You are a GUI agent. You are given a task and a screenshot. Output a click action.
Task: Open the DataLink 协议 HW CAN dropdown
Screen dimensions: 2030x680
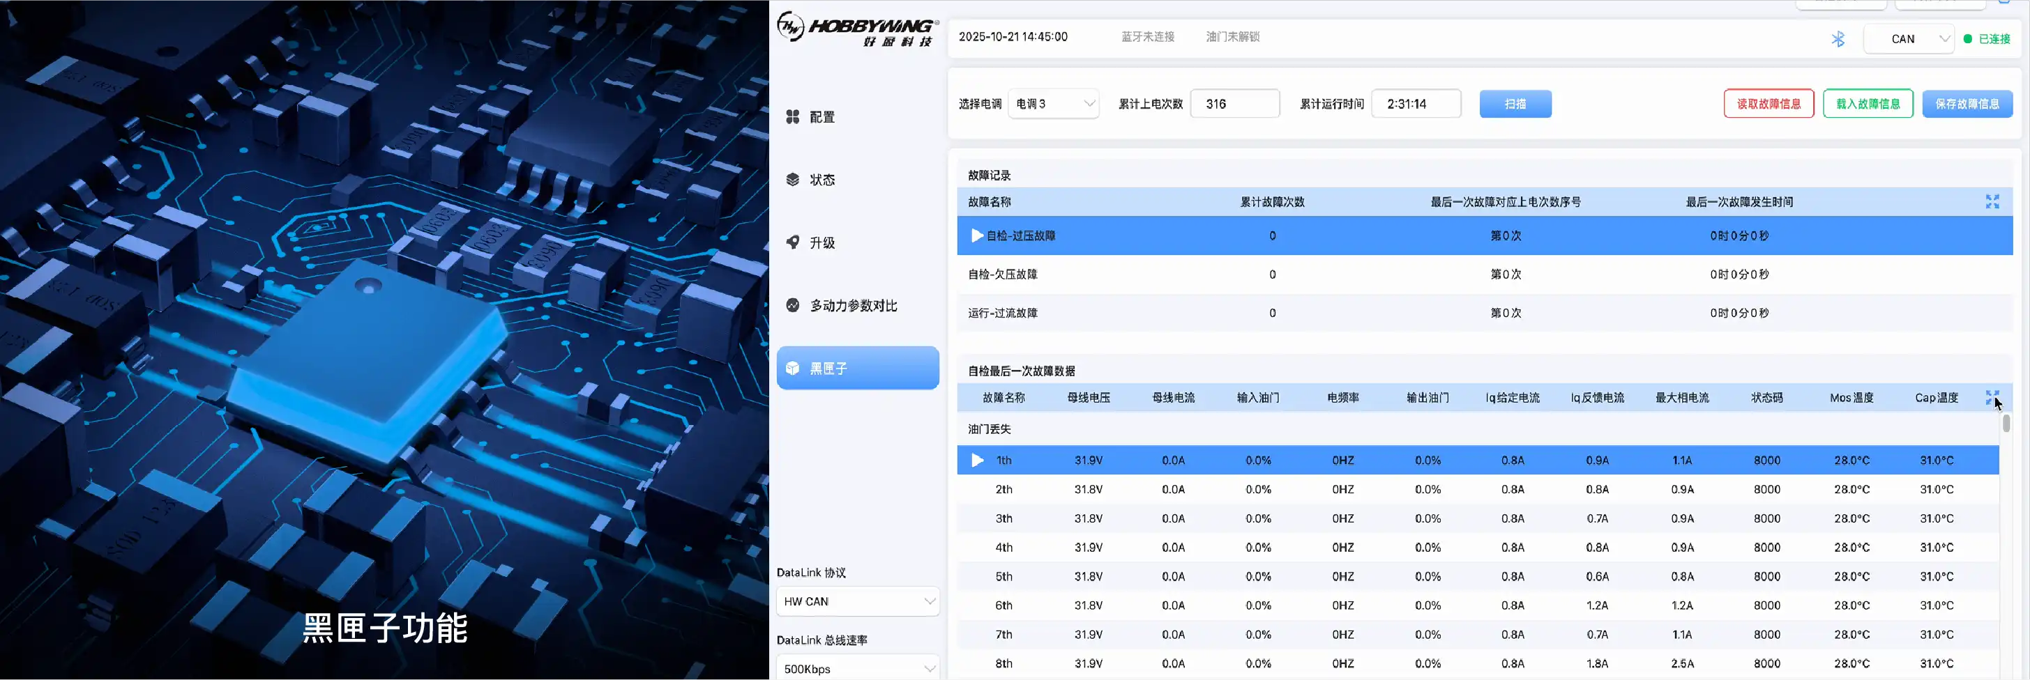[857, 601]
